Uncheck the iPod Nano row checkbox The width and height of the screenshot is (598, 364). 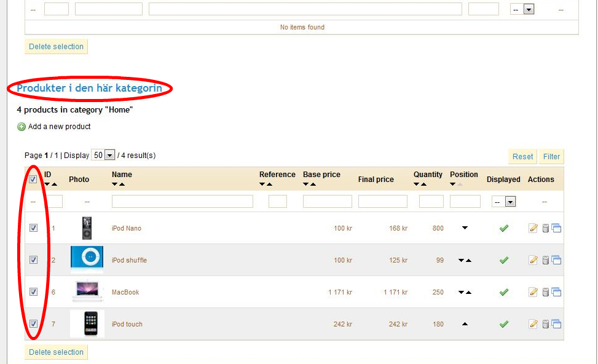click(34, 228)
